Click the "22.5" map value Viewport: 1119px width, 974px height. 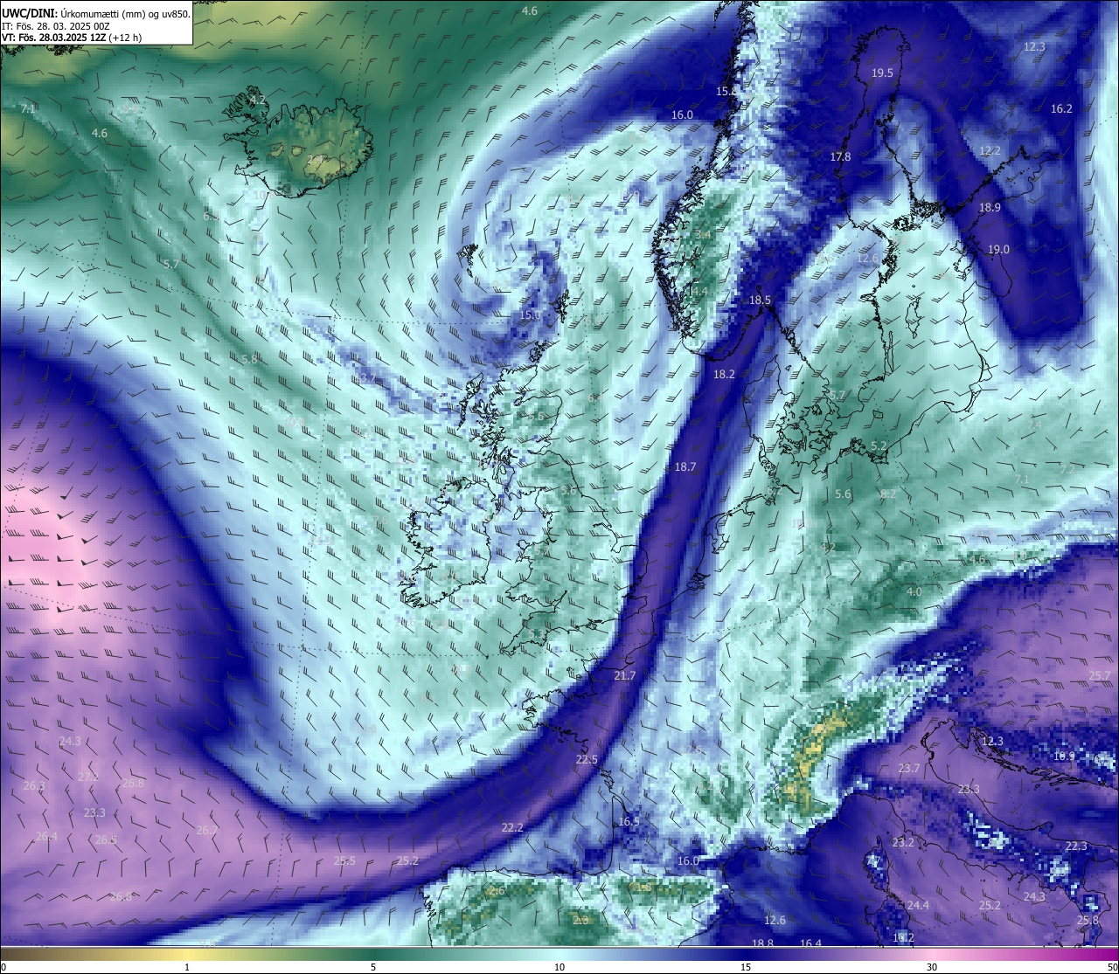pos(587,759)
